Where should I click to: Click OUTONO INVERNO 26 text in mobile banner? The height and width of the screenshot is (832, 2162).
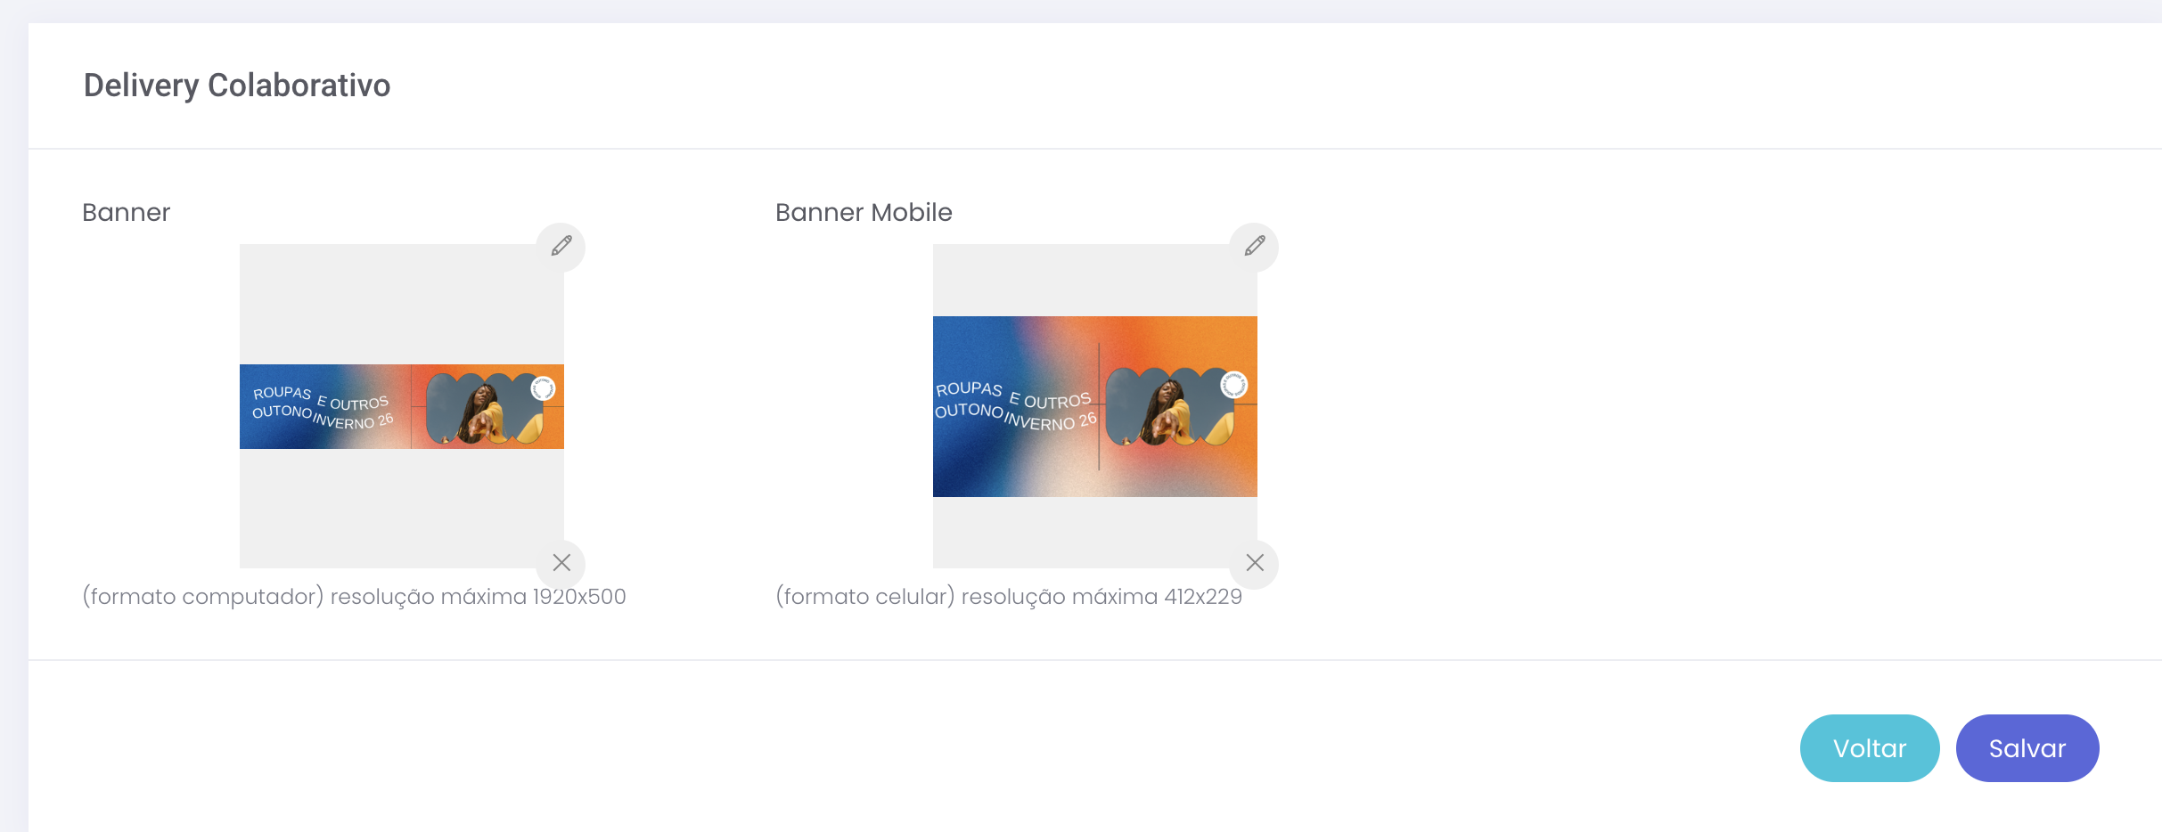(1015, 417)
